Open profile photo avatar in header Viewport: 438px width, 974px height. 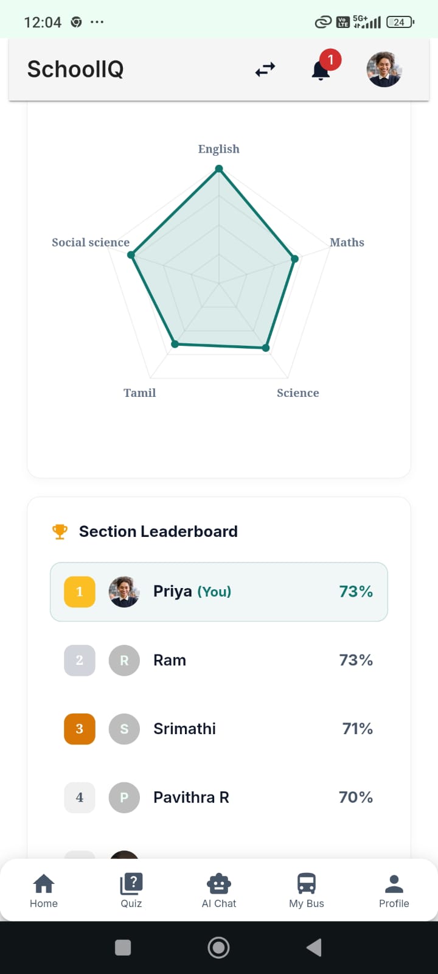tap(384, 69)
